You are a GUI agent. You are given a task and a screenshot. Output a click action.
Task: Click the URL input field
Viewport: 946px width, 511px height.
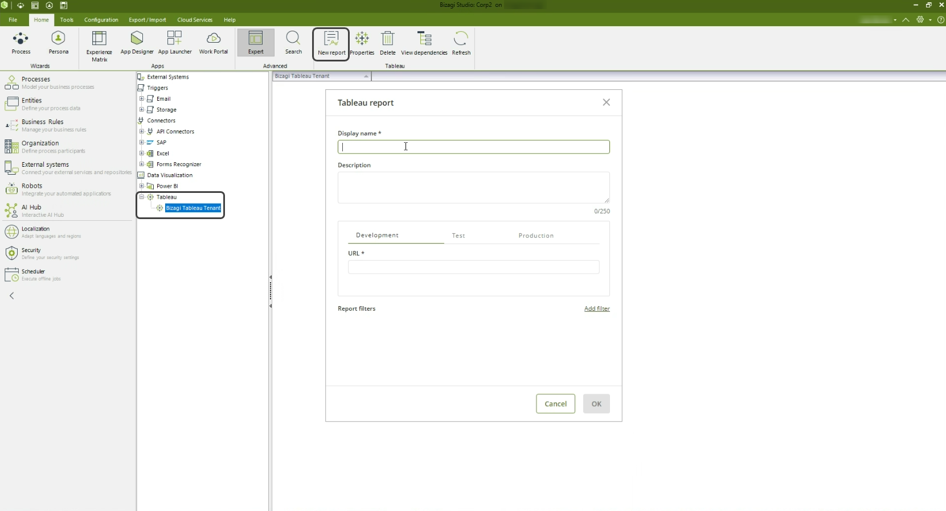click(x=474, y=267)
